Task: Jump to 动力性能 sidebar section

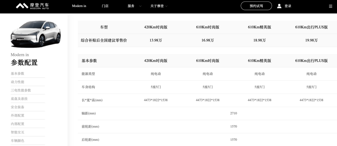Action: pos(17,82)
